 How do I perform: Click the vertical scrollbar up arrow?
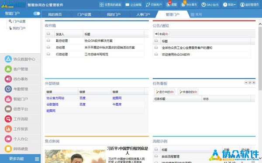point(260,24)
